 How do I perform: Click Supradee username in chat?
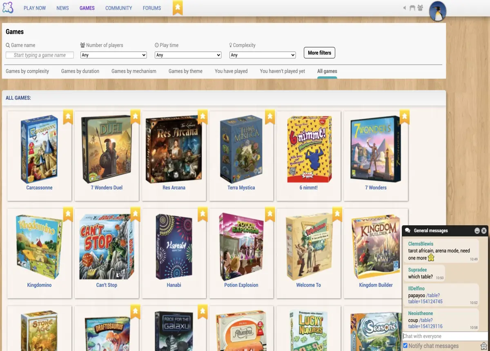click(417, 270)
